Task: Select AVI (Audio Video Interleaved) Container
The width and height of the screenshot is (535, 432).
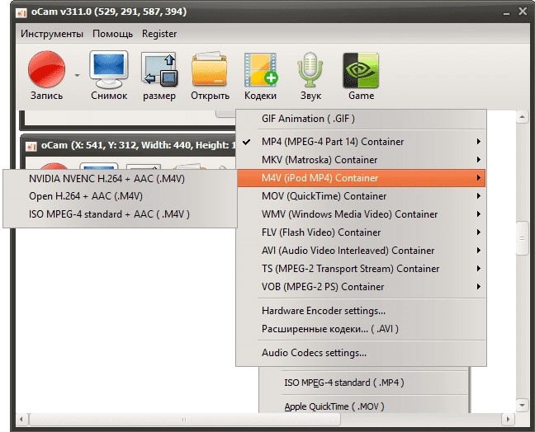Action: [x=361, y=251]
